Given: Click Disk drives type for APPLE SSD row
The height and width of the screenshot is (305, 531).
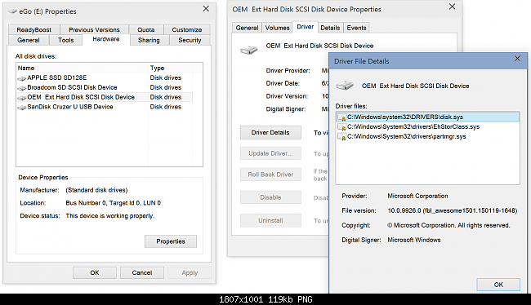Looking at the screenshot, I should [166, 77].
